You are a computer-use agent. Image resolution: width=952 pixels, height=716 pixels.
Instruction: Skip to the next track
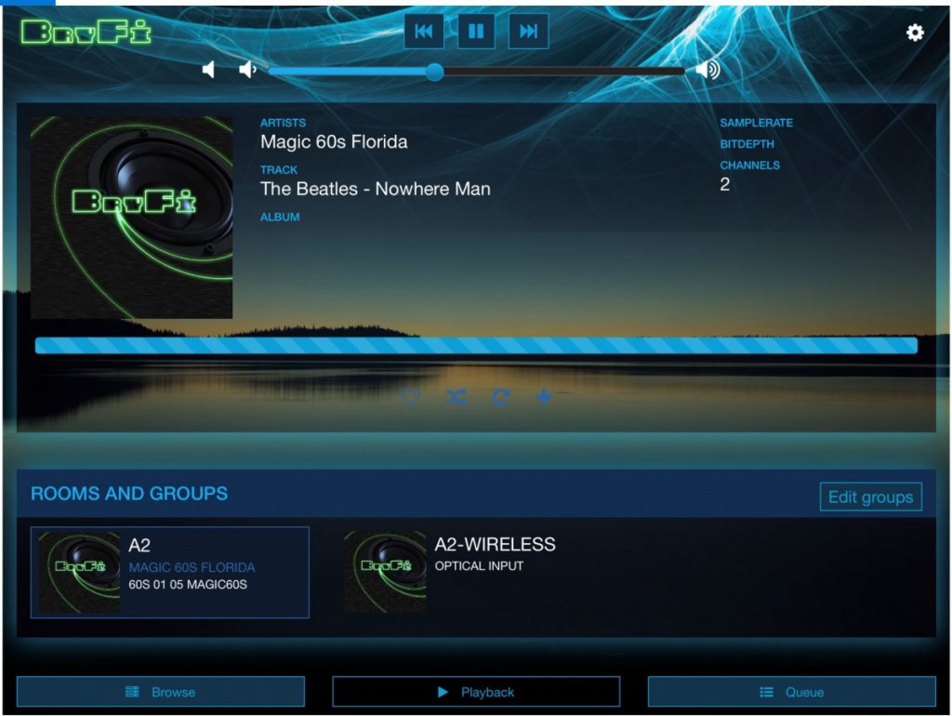[x=528, y=31]
